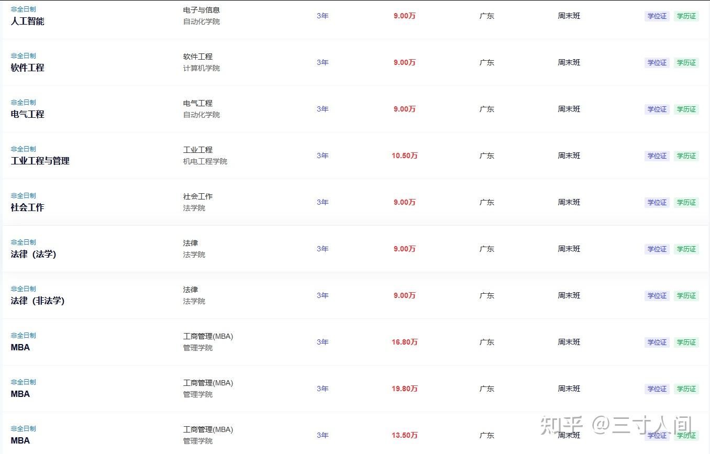Viewport: 710px width, 454px height.
Task: Click 周末班 in 工业工程与管理 row
Action: (x=569, y=156)
